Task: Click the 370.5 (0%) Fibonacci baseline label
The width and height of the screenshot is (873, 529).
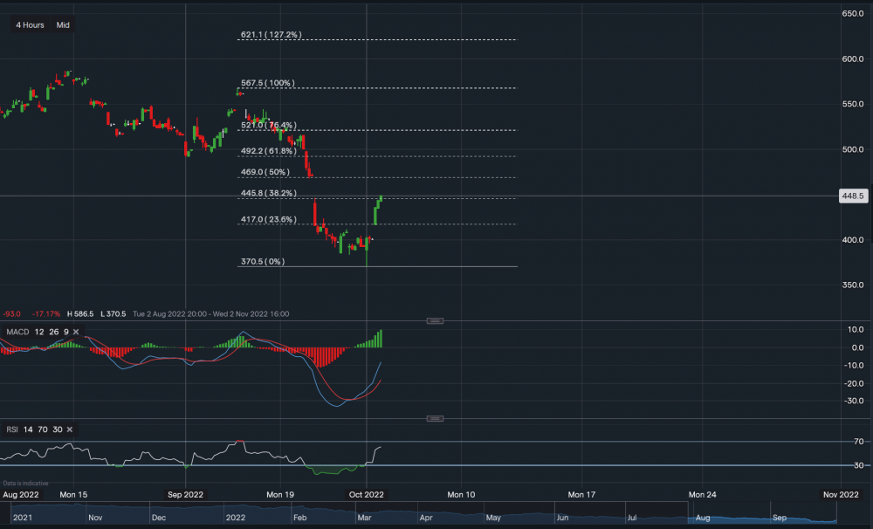Action: tap(262, 261)
